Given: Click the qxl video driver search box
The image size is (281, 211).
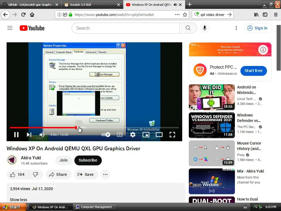Looking at the screenshot, I should [x=212, y=15].
